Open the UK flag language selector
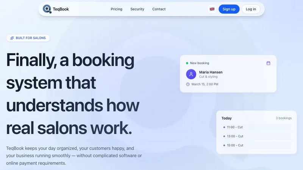The height and width of the screenshot is (170, 303). (x=212, y=9)
